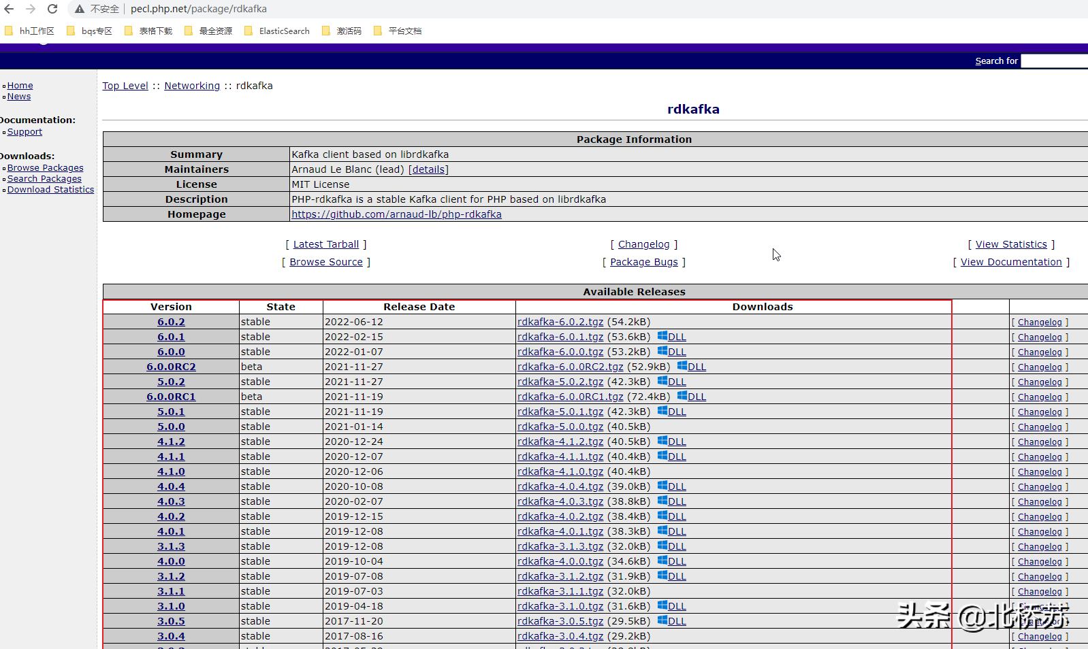The width and height of the screenshot is (1088, 649).
Task: Open Download Statistics in the sidebar
Action: pyautogui.click(x=51, y=190)
